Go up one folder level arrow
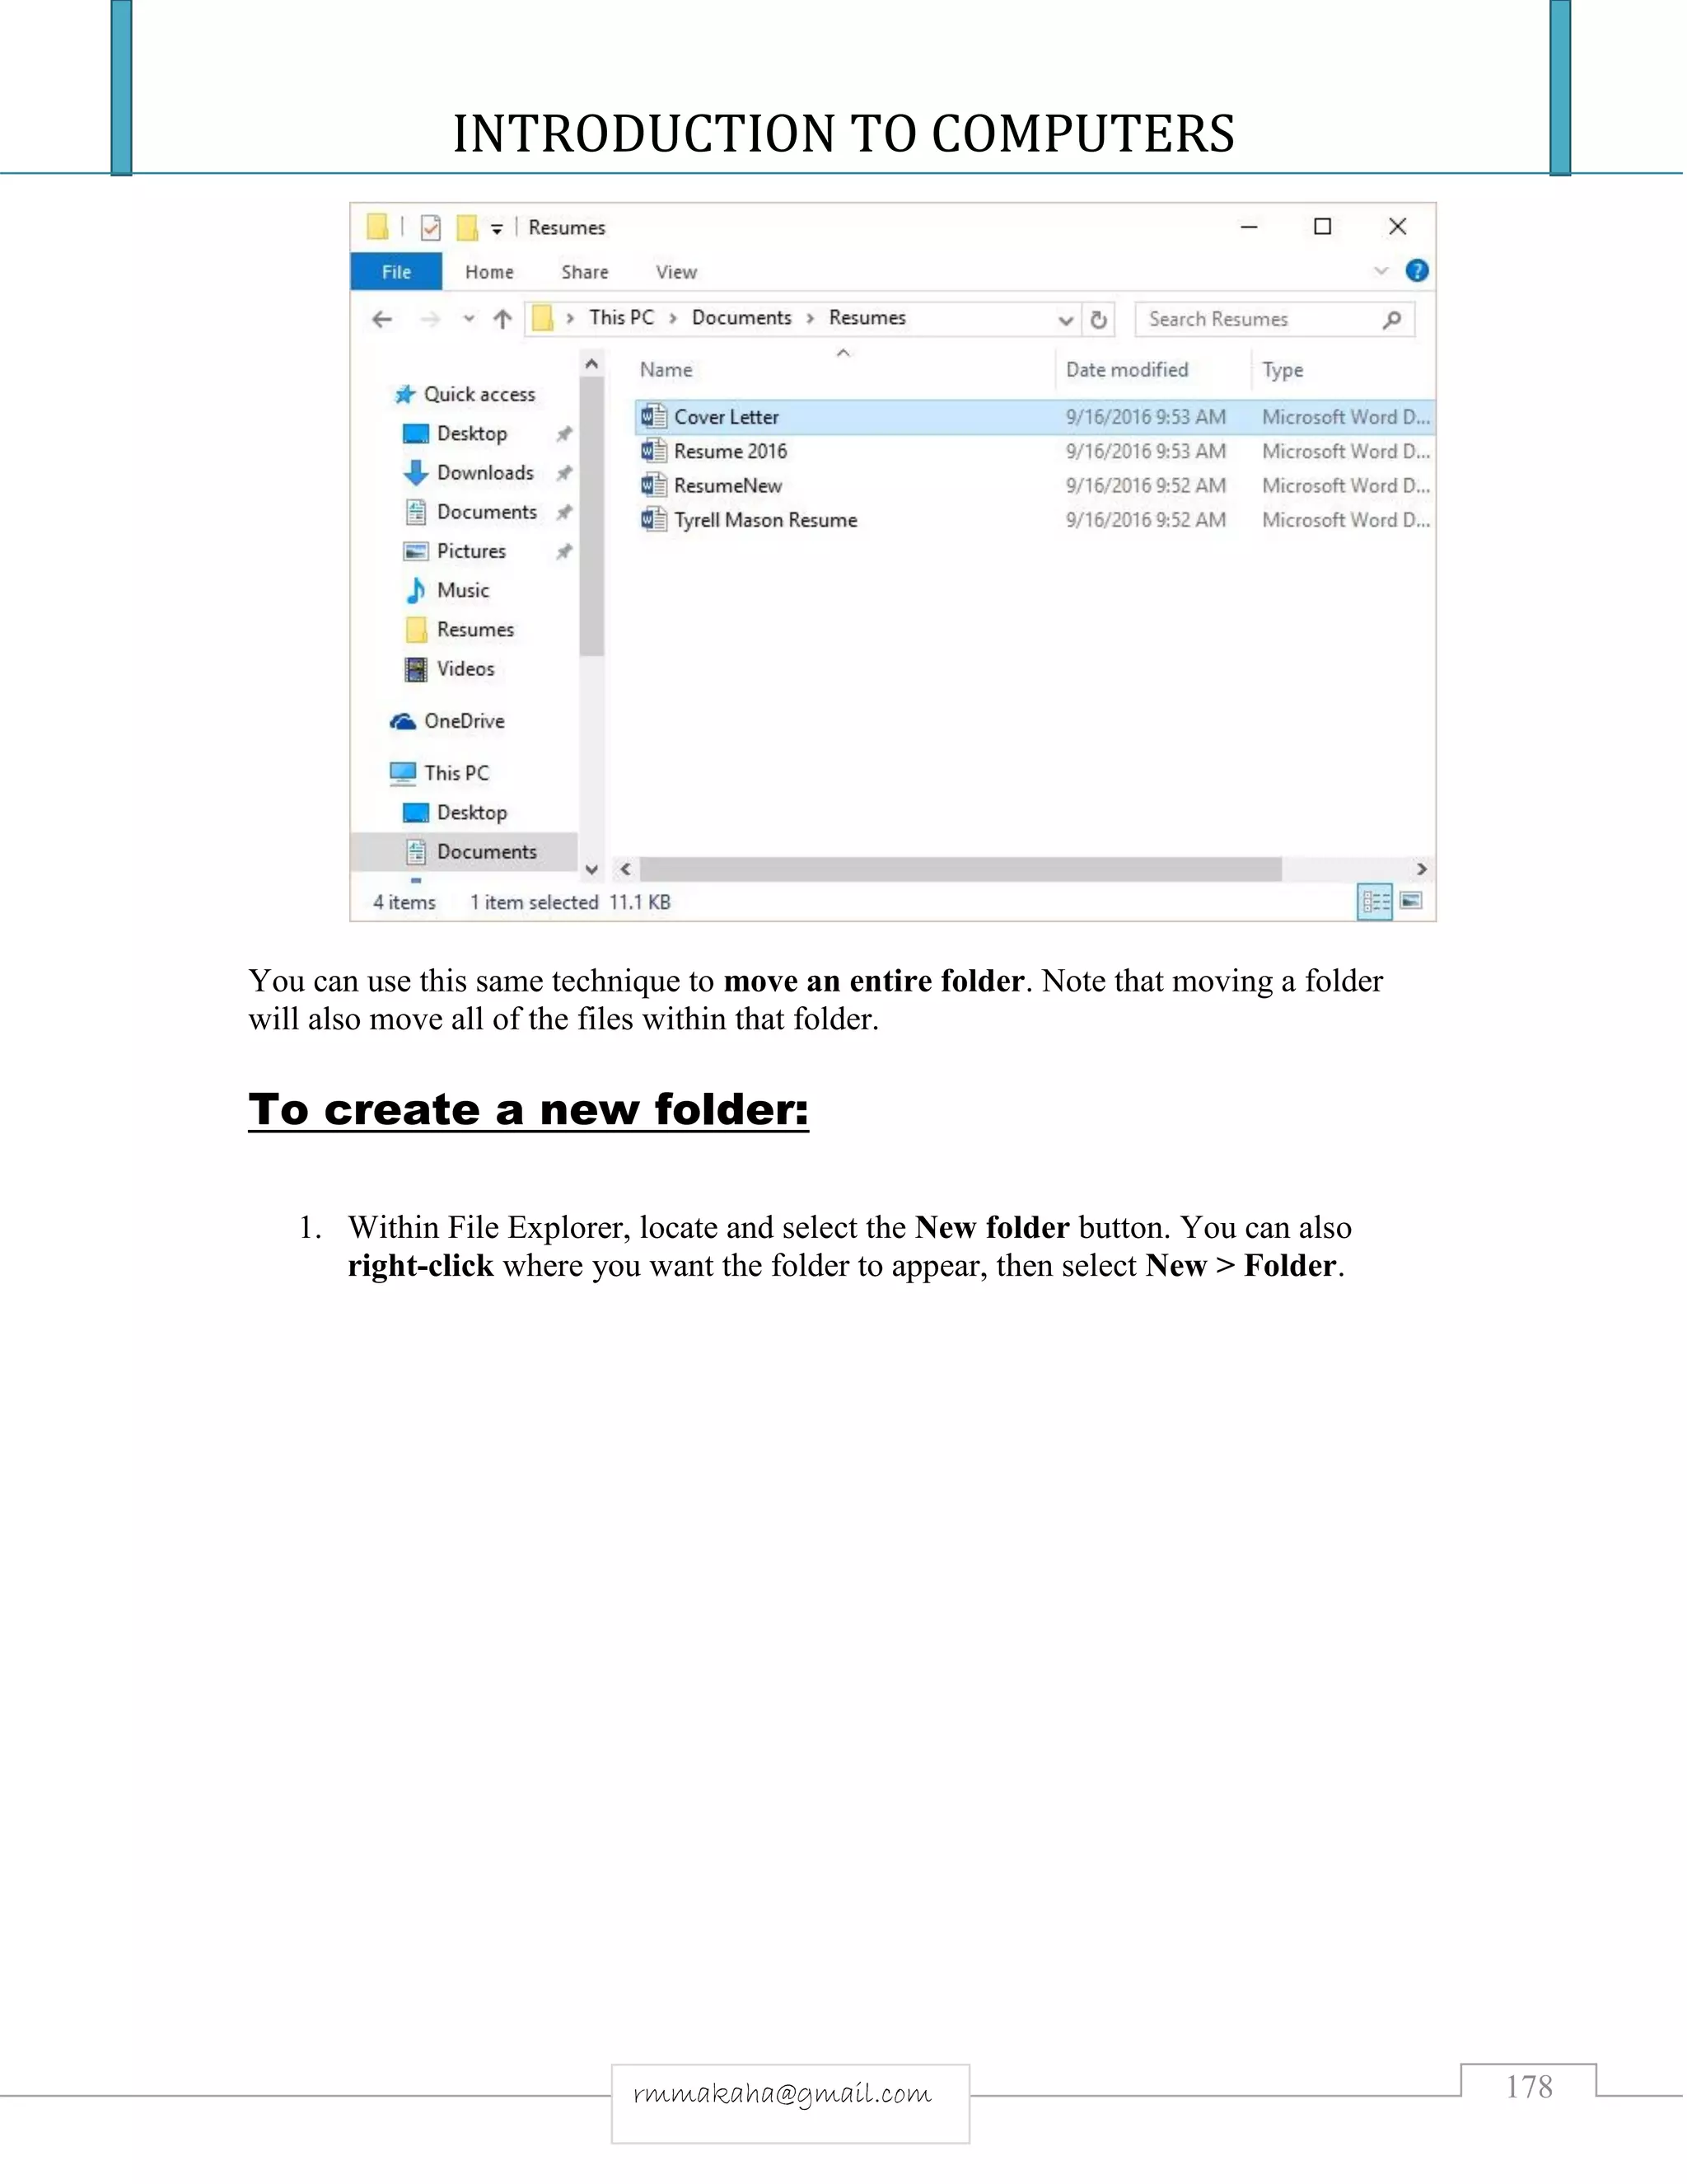Screen dimensions: 1687x2184 click(x=502, y=319)
